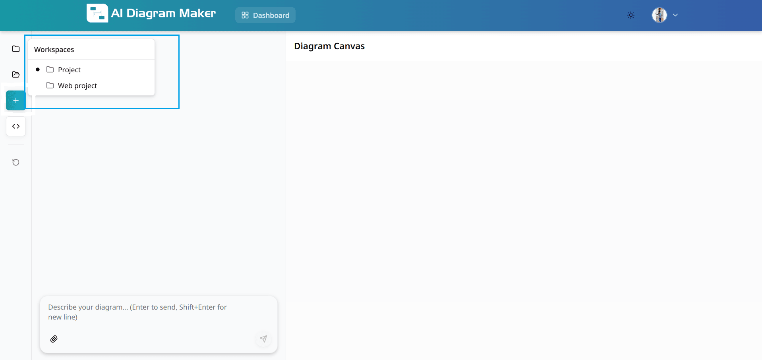The width and height of the screenshot is (762, 360).
Task: Click the folder icon next to Web project
Action: click(50, 86)
